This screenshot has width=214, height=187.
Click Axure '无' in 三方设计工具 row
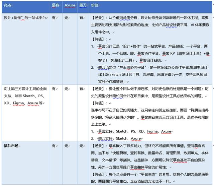pos(66,89)
